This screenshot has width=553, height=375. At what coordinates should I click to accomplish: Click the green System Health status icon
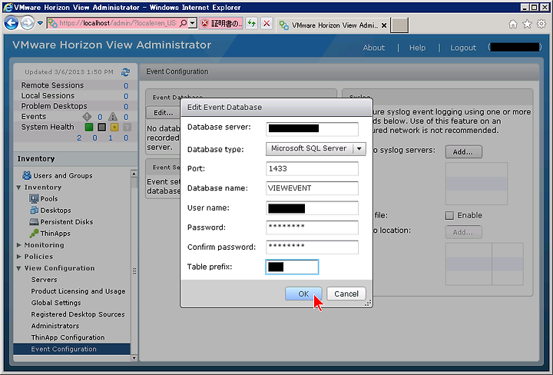click(x=89, y=127)
